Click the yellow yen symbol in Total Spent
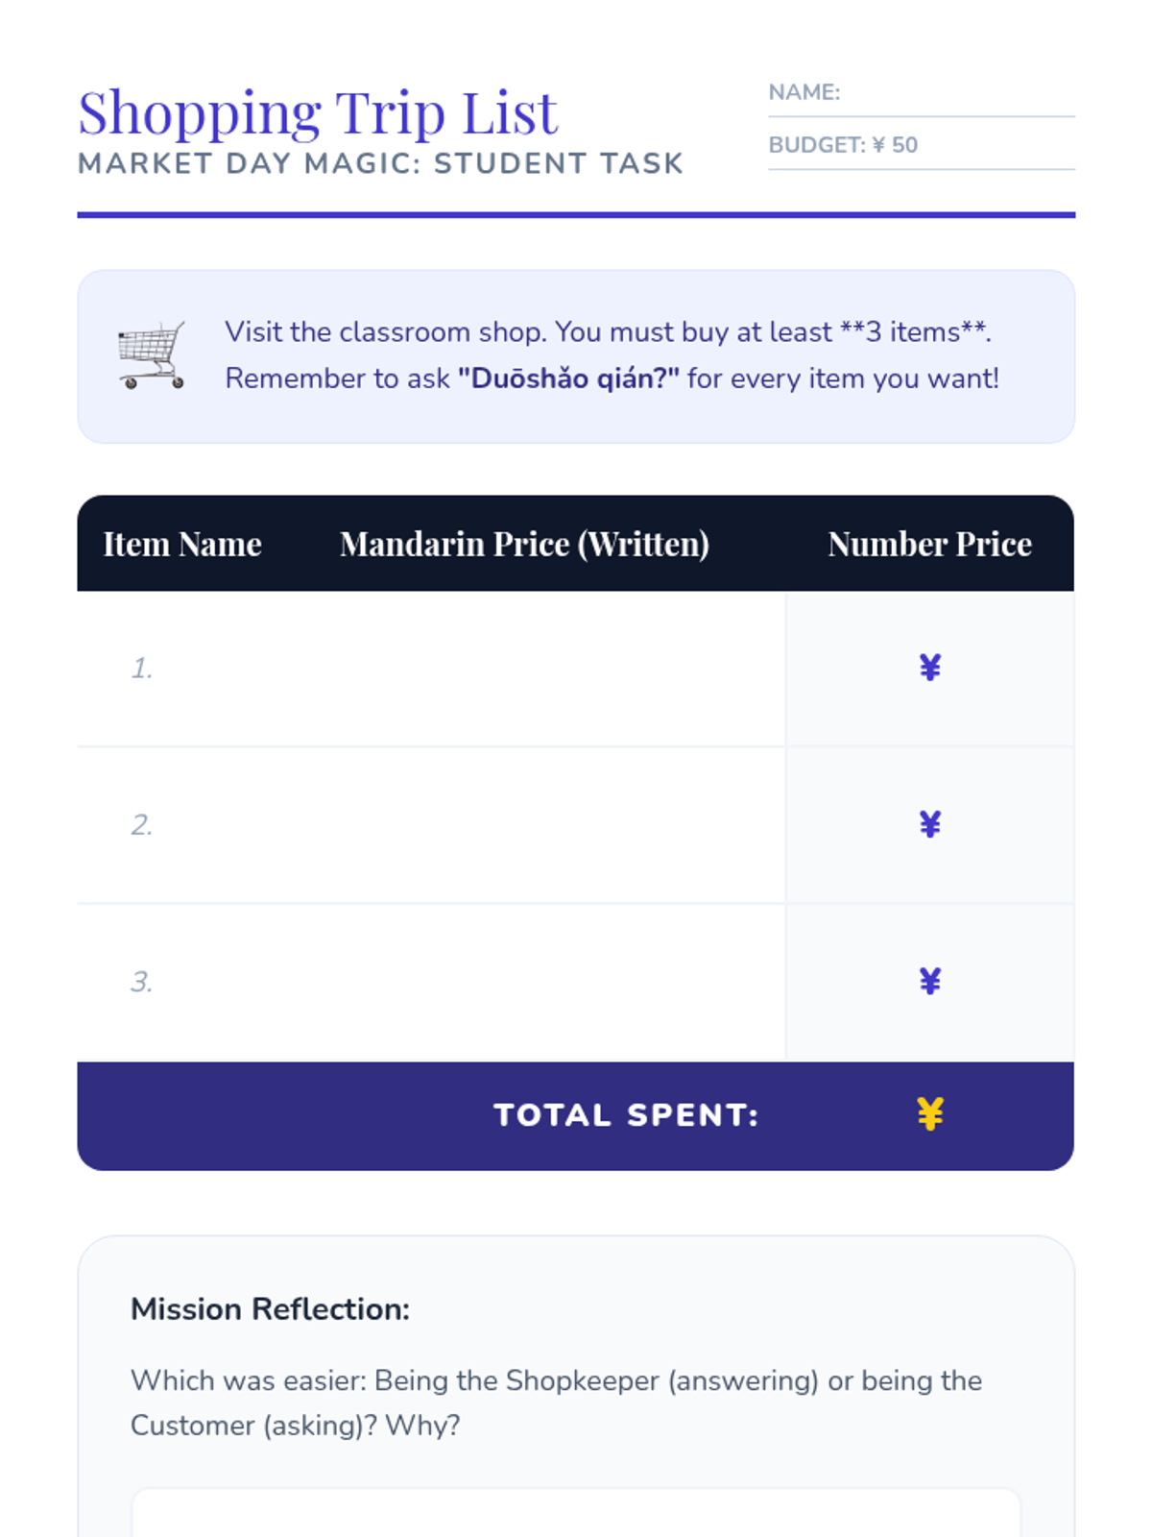Screen dimensions: 1152x1537 tap(929, 1114)
